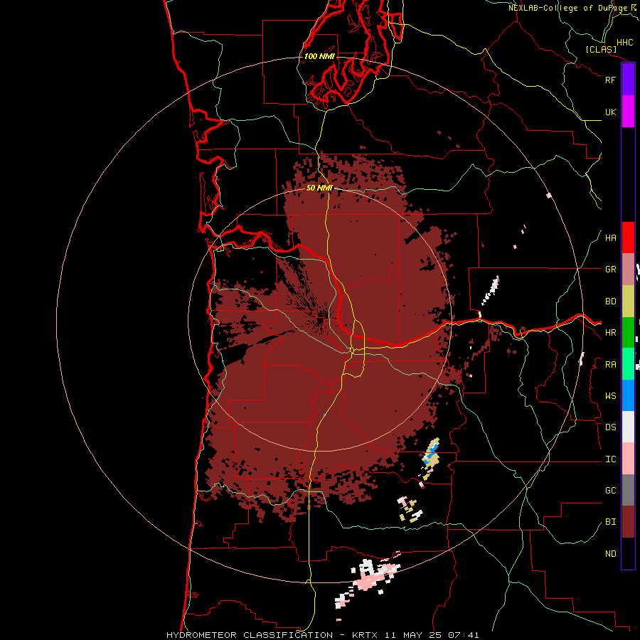Click the ND legend label

pyautogui.click(x=610, y=554)
